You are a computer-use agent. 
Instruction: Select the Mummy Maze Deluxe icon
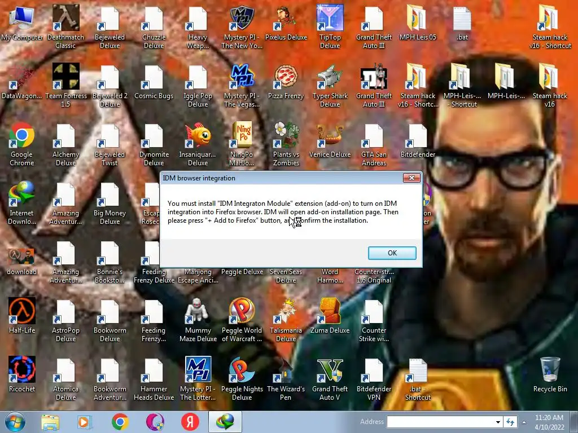coord(198,320)
